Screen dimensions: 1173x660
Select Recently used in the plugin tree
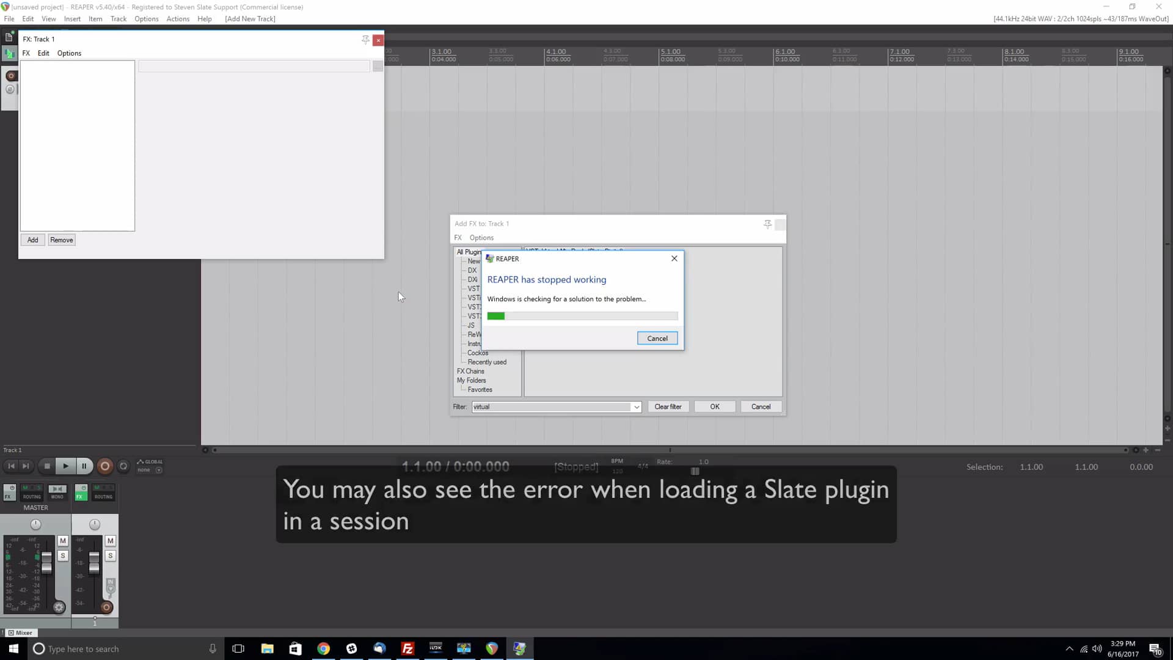(487, 362)
